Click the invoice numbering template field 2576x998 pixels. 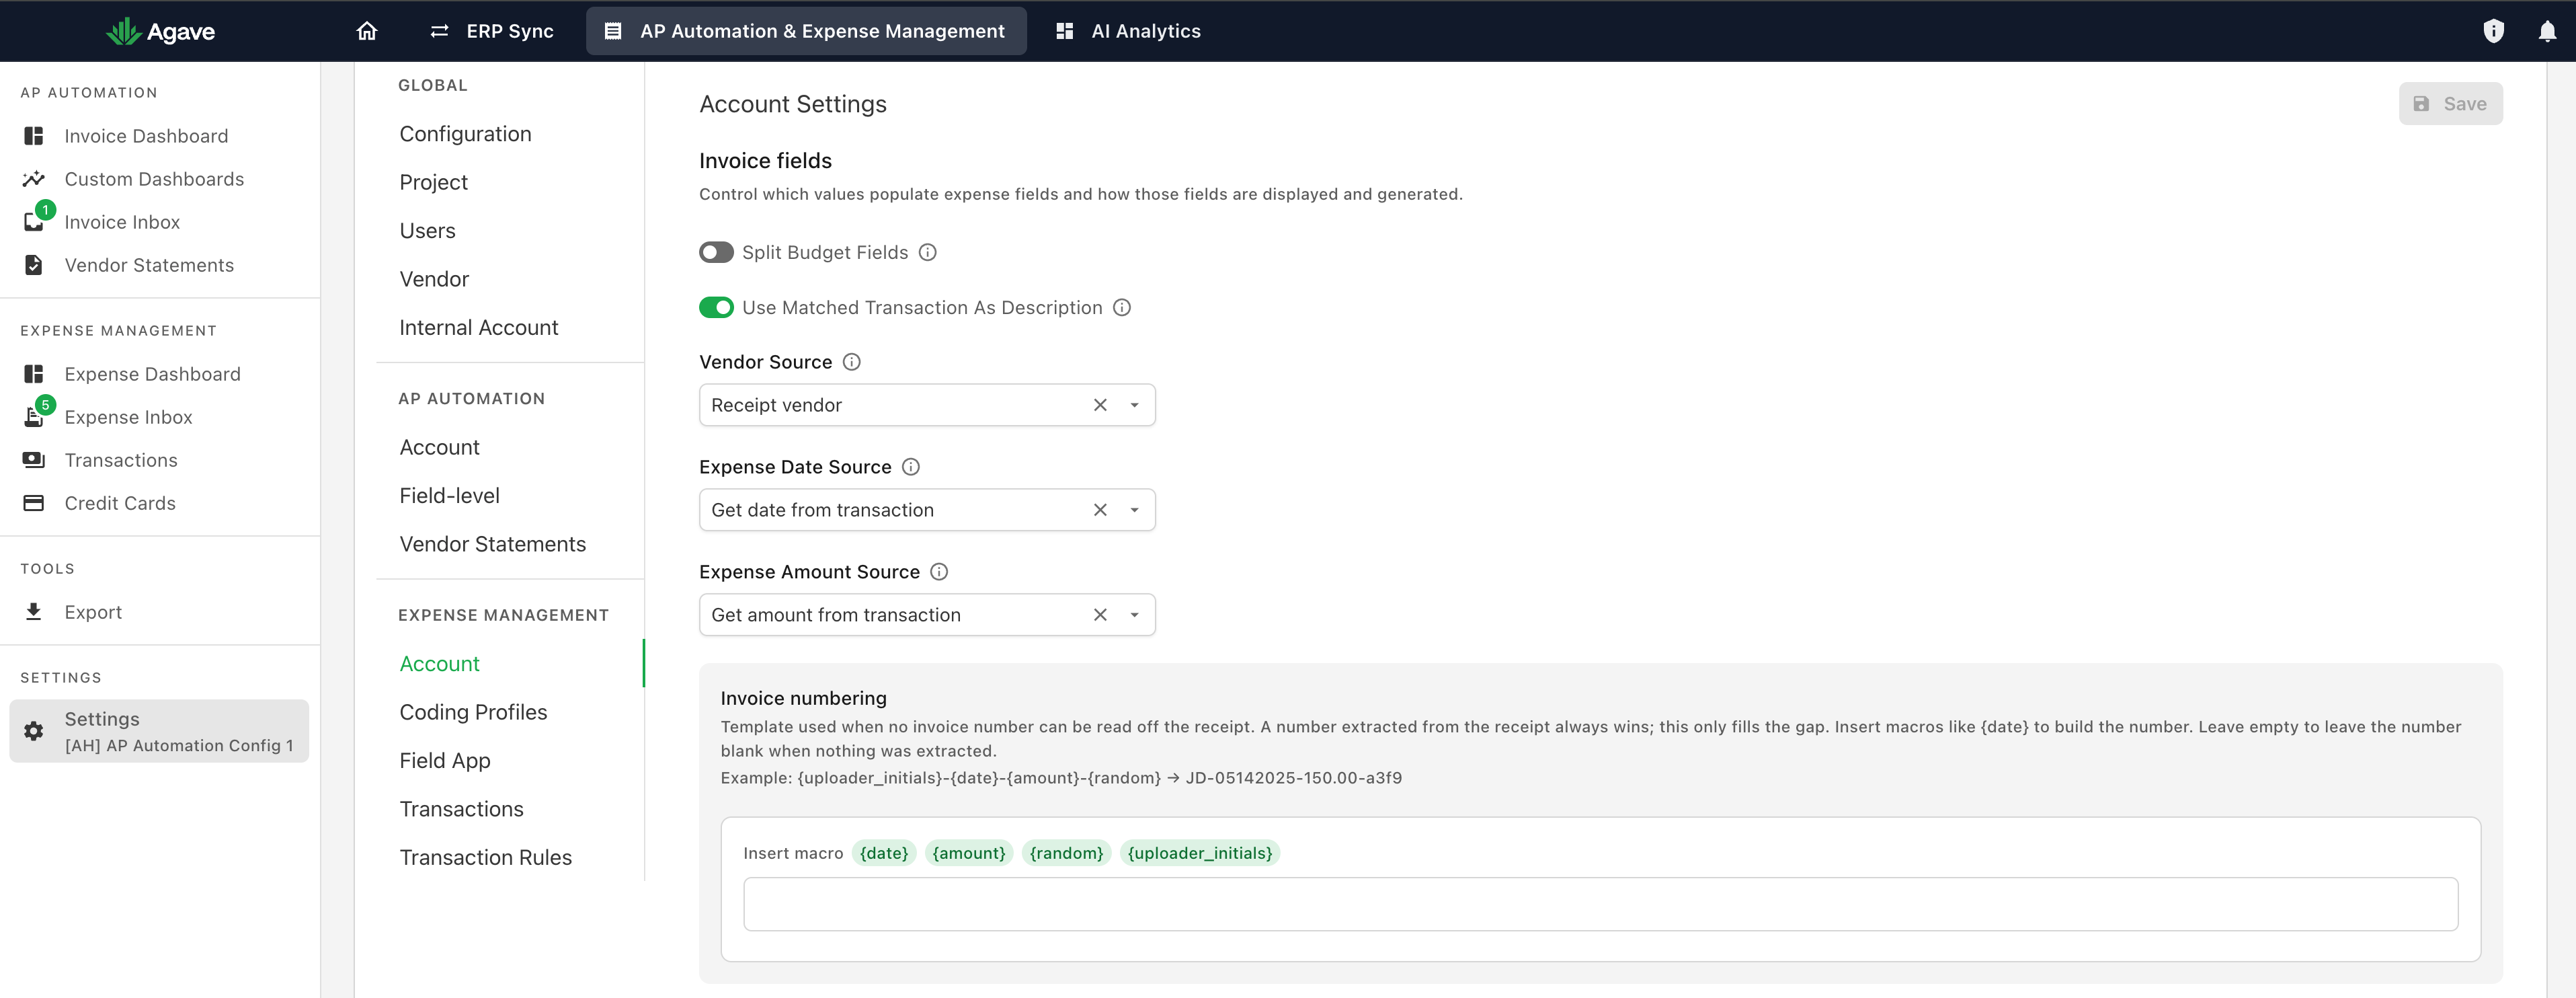[x=1600, y=904]
